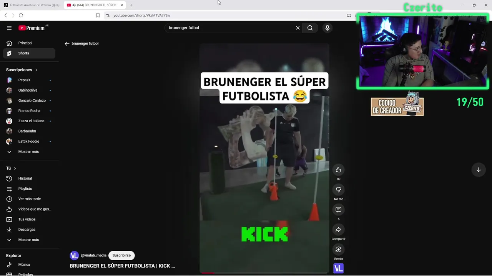Like the short with thumbs up
The image size is (492, 276).
338,170
